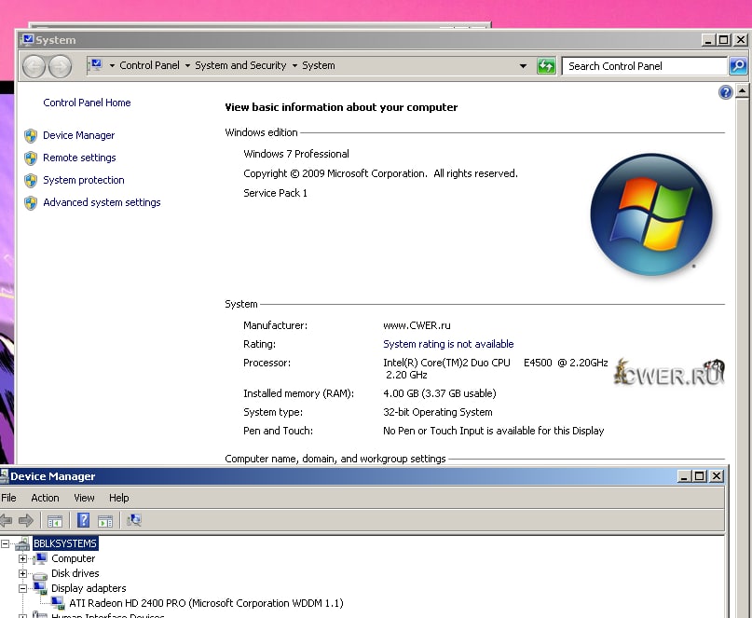Open the Action menu in Device Manager
The height and width of the screenshot is (618, 752).
tap(45, 498)
